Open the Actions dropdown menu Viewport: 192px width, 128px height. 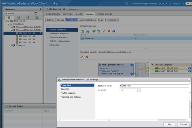tap(73, 9)
